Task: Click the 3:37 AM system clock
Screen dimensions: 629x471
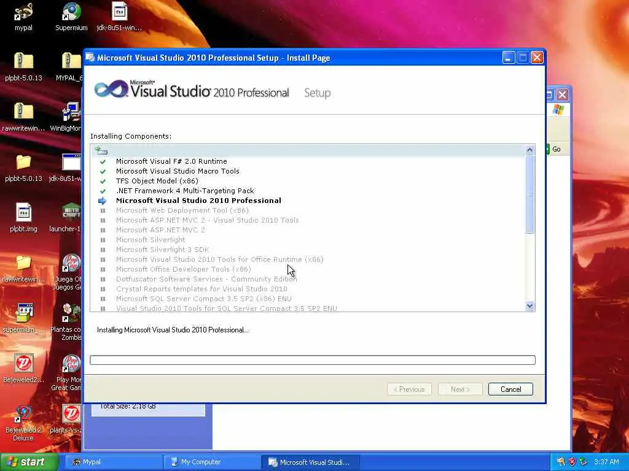Action: 606,462
